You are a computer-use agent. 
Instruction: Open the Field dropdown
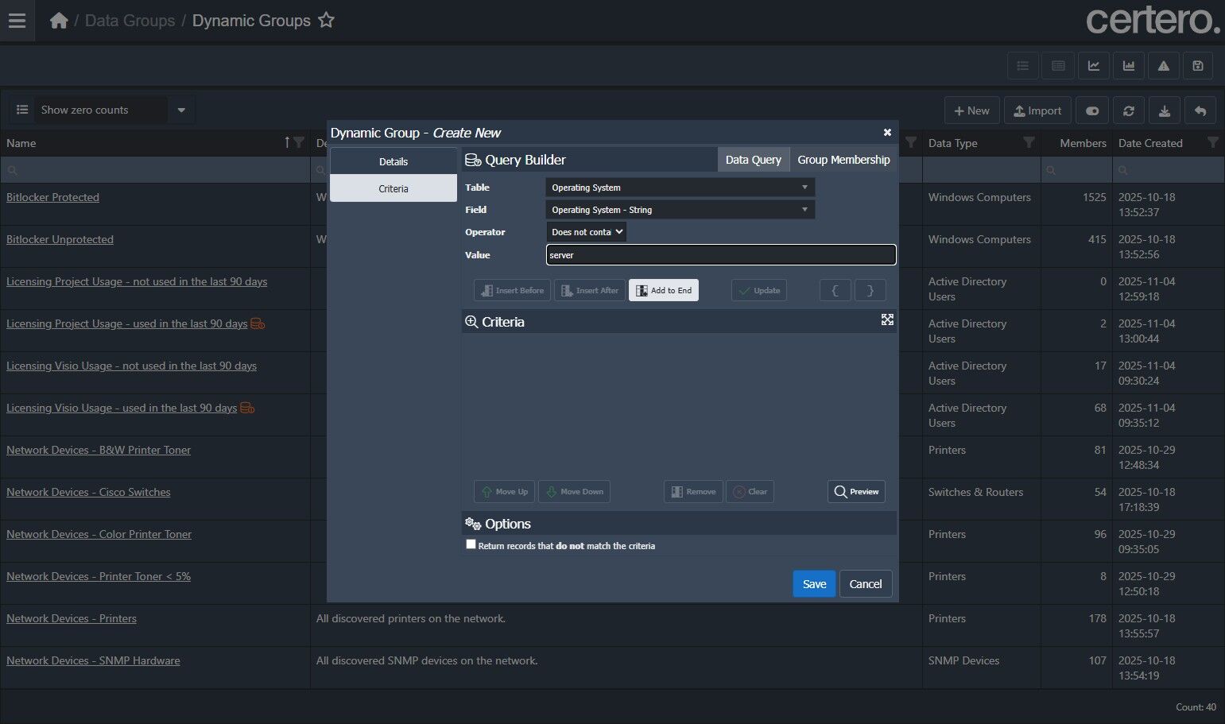pyautogui.click(x=680, y=210)
